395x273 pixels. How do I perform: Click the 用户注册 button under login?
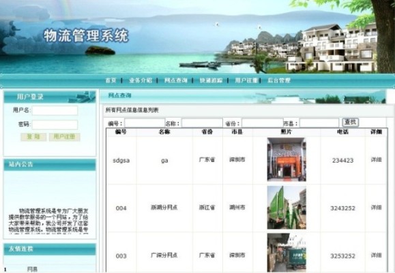(65, 137)
